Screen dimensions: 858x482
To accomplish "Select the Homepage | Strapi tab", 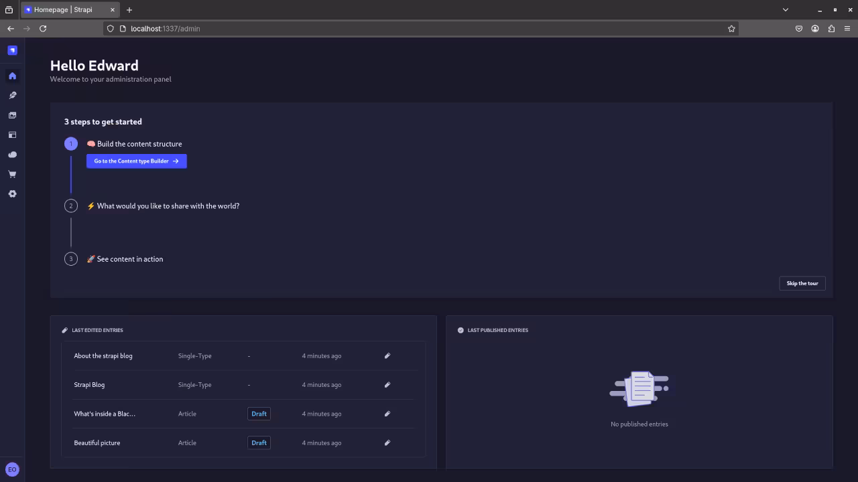I will (64, 10).
